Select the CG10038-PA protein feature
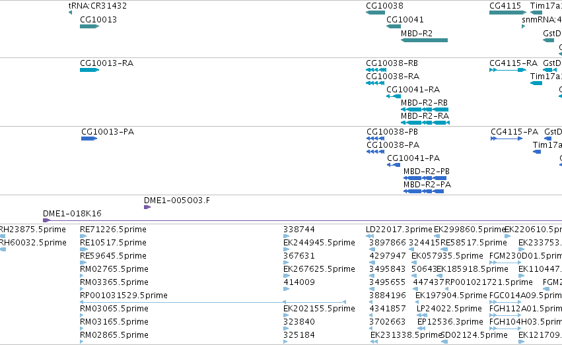This screenshot has width=562, height=345. pos(375,152)
